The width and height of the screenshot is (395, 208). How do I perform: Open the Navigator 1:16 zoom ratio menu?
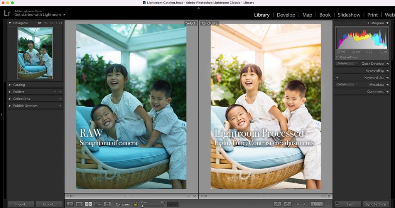coord(59,23)
